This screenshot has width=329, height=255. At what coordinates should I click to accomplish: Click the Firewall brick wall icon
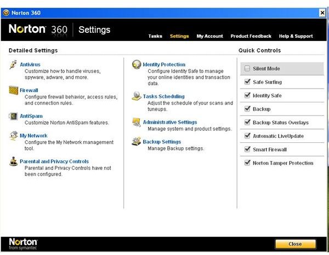click(13, 90)
